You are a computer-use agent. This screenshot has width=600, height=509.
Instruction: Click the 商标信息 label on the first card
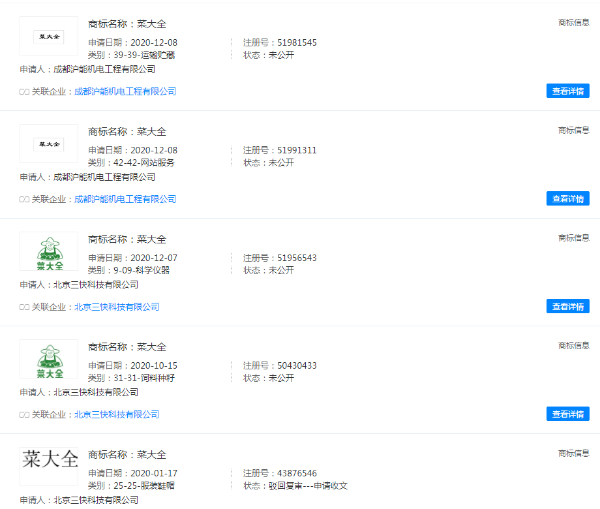pos(574,22)
